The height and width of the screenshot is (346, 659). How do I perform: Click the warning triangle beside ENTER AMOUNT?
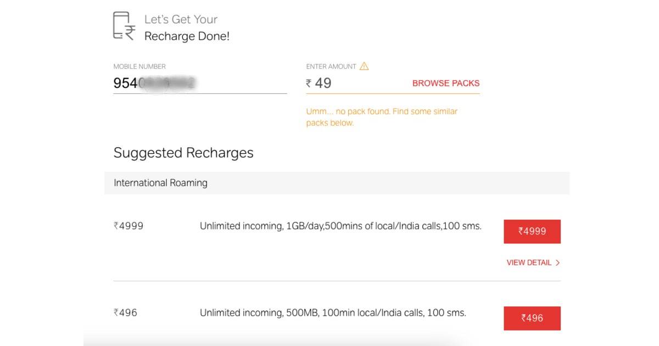point(364,65)
